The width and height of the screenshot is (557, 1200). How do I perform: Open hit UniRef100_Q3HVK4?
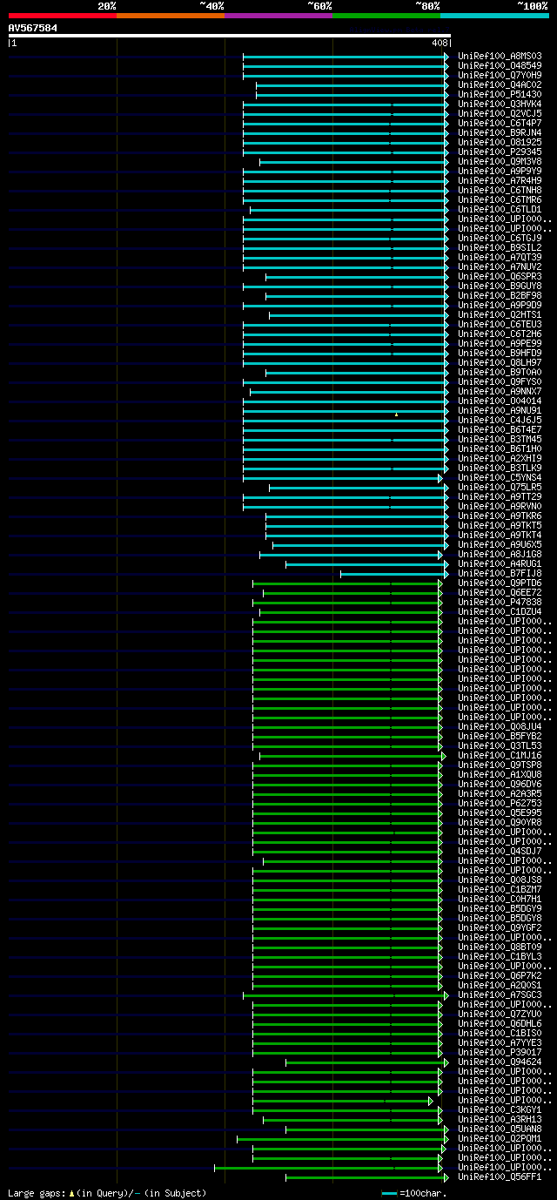pos(500,104)
